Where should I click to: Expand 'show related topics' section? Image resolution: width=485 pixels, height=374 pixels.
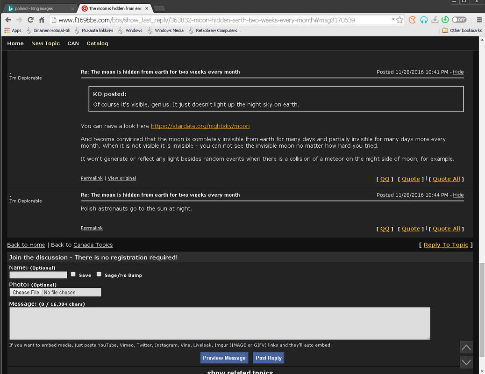pos(240,372)
